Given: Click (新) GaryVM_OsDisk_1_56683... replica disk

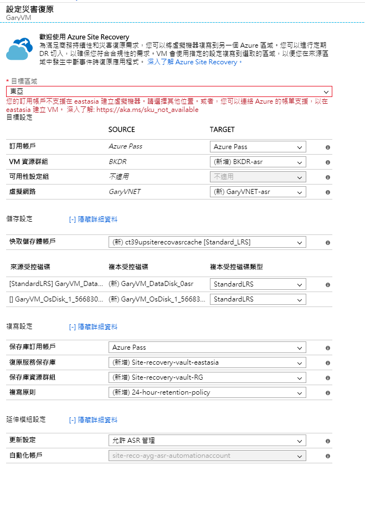Looking at the screenshot, I should click(x=157, y=299).
